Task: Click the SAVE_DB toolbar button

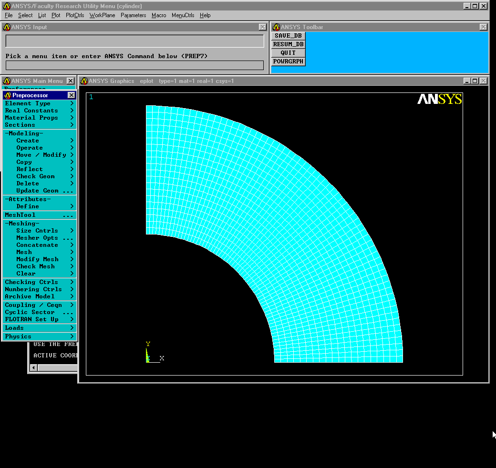Action: click(288, 36)
